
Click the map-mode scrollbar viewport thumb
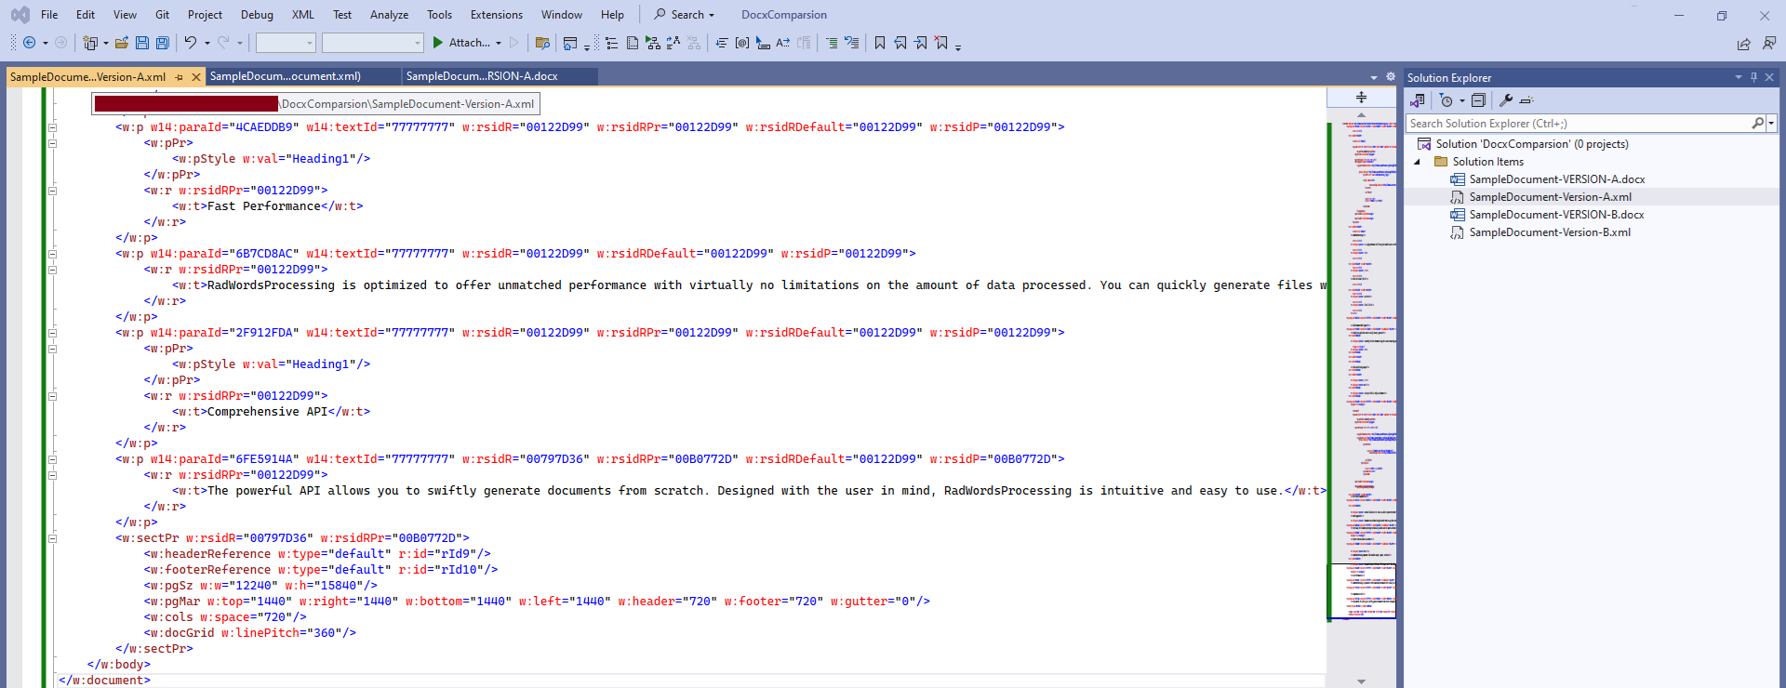[x=1362, y=590]
